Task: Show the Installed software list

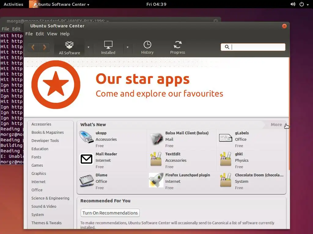Action: [108, 48]
